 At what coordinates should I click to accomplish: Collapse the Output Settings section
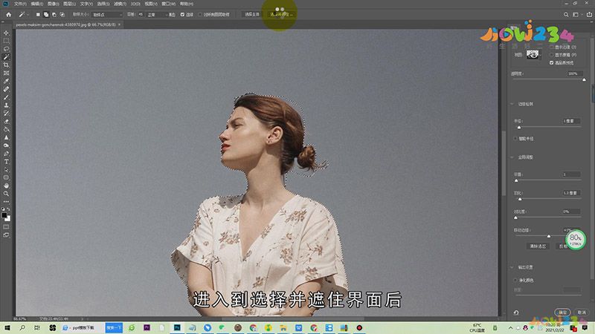pos(512,267)
